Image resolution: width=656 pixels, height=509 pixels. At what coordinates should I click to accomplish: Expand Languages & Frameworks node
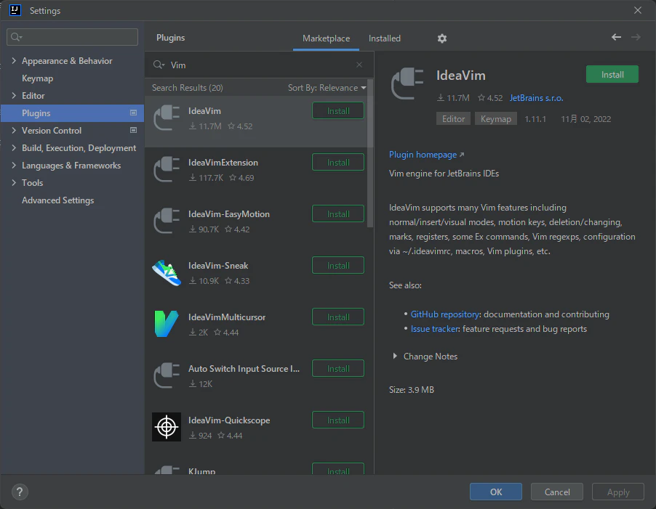(14, 166)
